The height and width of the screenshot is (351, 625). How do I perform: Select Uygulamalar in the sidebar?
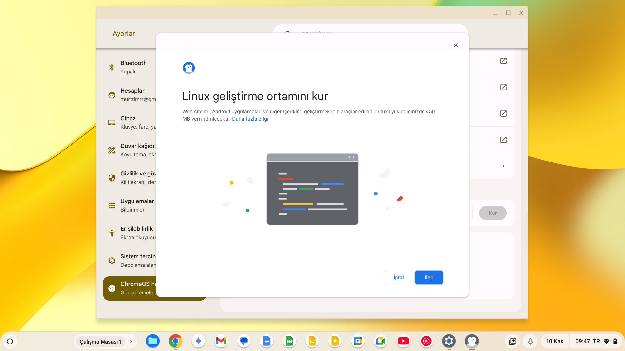130,205
